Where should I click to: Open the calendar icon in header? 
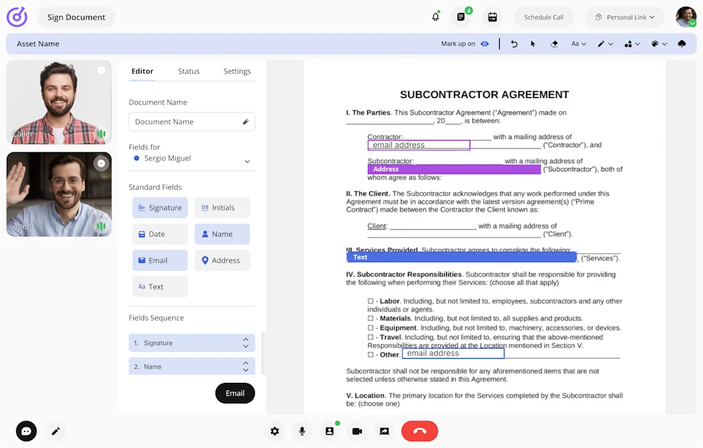492,17
